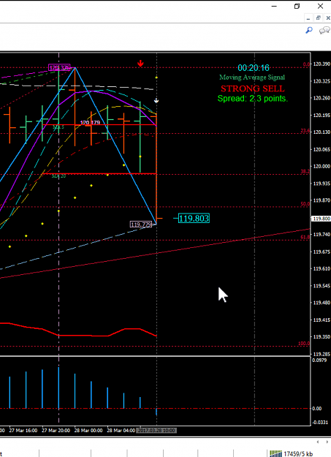This screenshot has height=457, width=331.
Task: Click the 61.8 Fibonacci level label
Action: (305, 237)
